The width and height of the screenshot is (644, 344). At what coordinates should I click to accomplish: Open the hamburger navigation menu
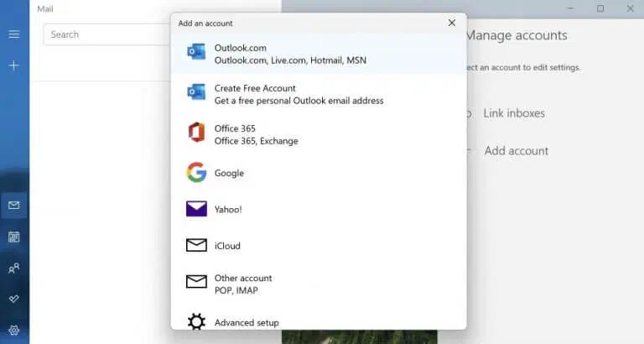point(14,34)
